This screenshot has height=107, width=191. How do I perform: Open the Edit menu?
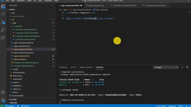coord(13,1)
